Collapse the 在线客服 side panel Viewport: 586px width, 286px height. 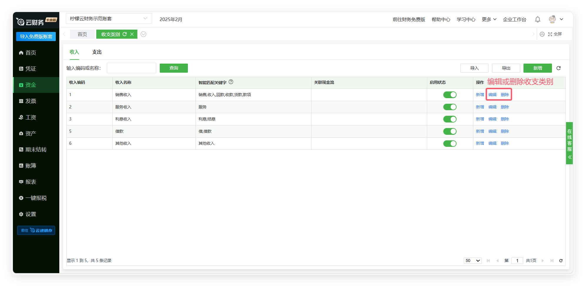pyautogui.click(x=570, y=157)
